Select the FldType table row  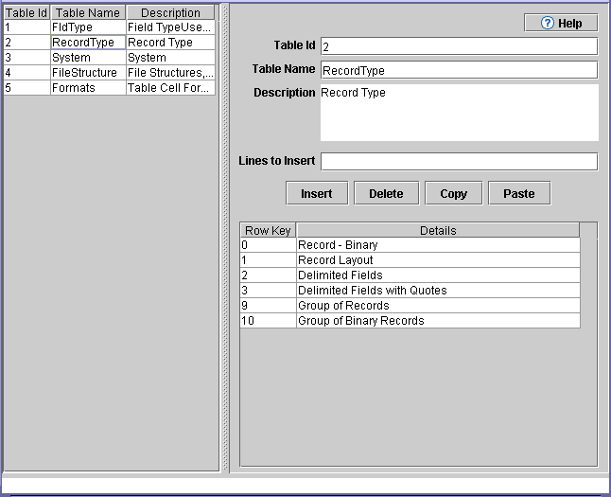(87, 27)
